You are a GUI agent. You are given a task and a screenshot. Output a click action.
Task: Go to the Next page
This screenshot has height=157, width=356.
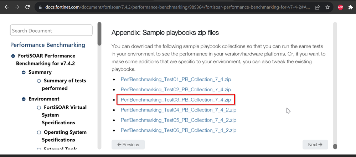click(315, 145)
